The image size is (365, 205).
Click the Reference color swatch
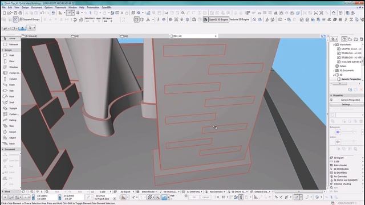click(x=338, y=132)
